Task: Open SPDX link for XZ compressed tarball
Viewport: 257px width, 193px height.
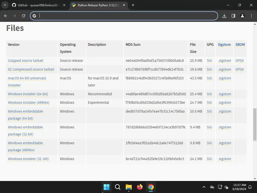Action: (x=240, y=69)
